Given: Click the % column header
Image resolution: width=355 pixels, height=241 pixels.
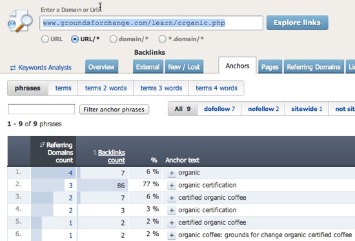Looking at the screenshot, I should [x=154, y=160].
